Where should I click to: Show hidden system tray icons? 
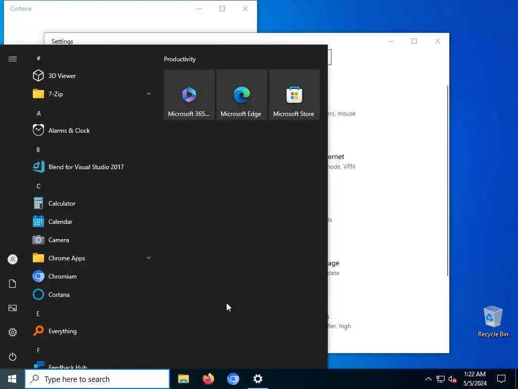click(x=428, y=379)
